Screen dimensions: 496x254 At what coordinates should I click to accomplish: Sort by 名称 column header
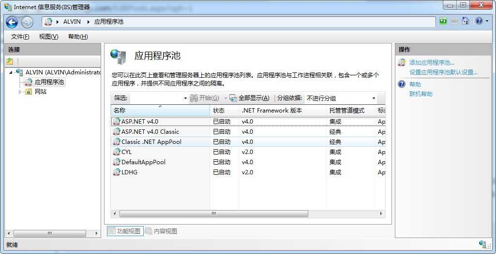160,111
